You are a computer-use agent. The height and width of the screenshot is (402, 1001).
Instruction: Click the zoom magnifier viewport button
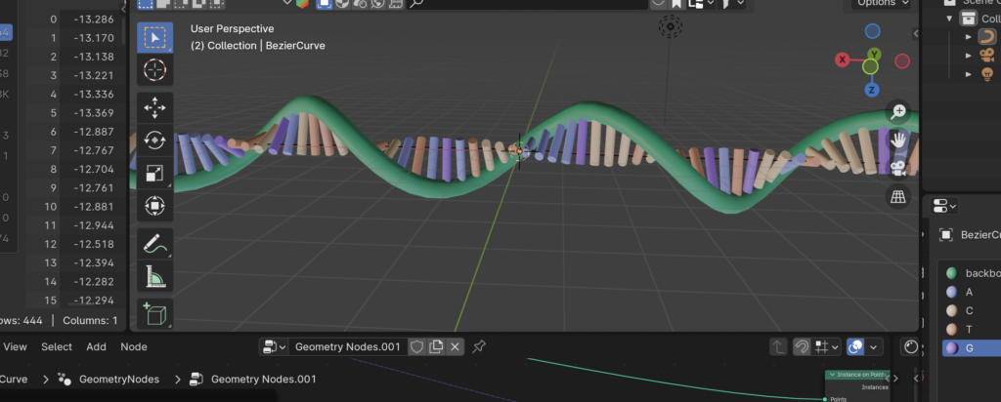click(898, 112)
